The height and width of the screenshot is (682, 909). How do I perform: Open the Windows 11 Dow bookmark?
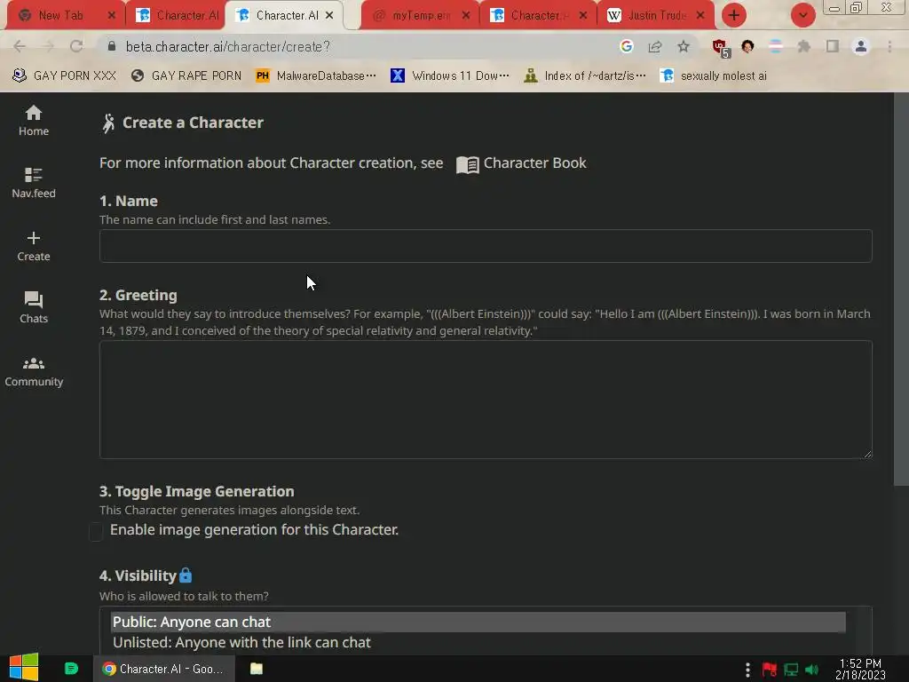pyautogui.click(x=450, y=76)
